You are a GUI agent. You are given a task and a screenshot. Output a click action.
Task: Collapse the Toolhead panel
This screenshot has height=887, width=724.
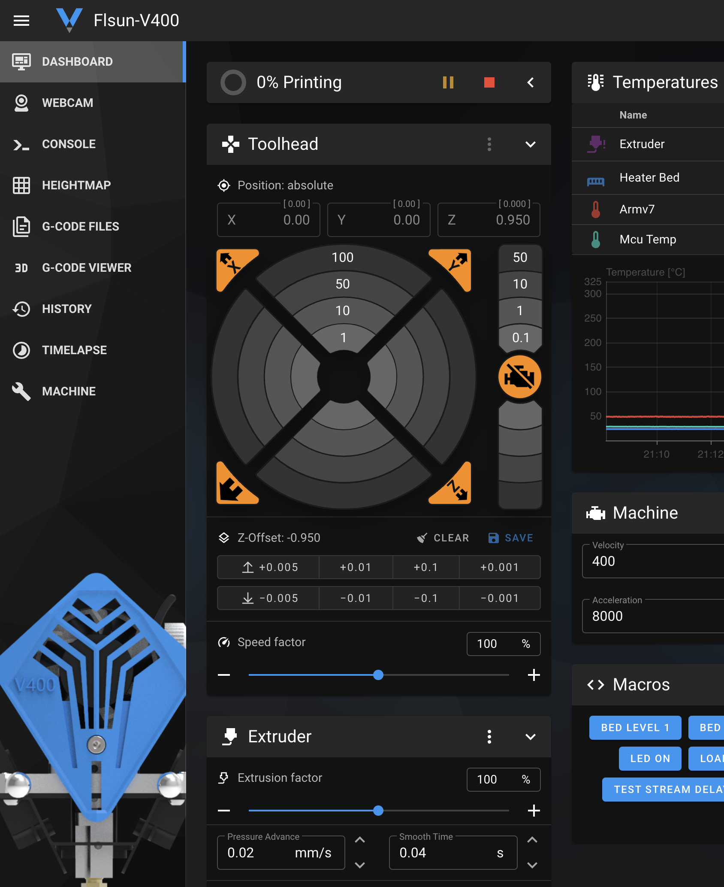click(531, 144)
